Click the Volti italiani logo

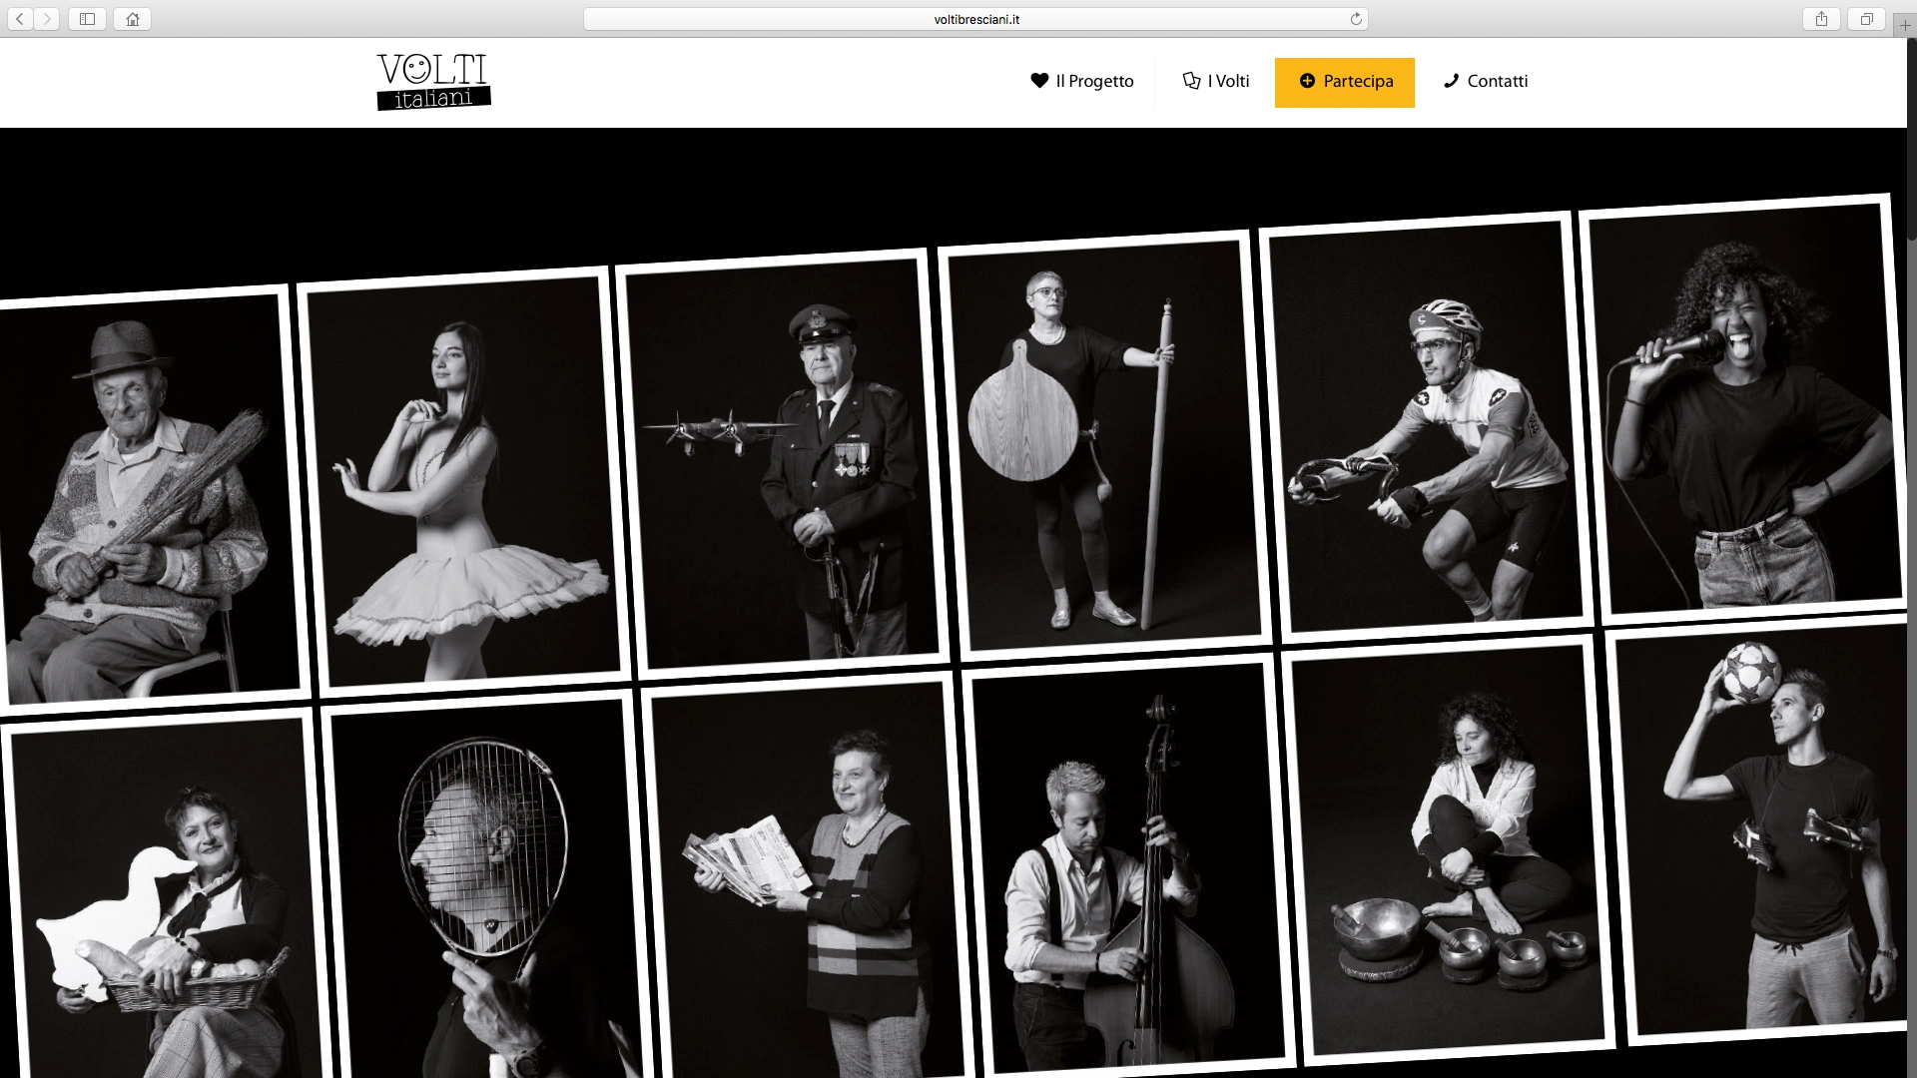(434, 81)
